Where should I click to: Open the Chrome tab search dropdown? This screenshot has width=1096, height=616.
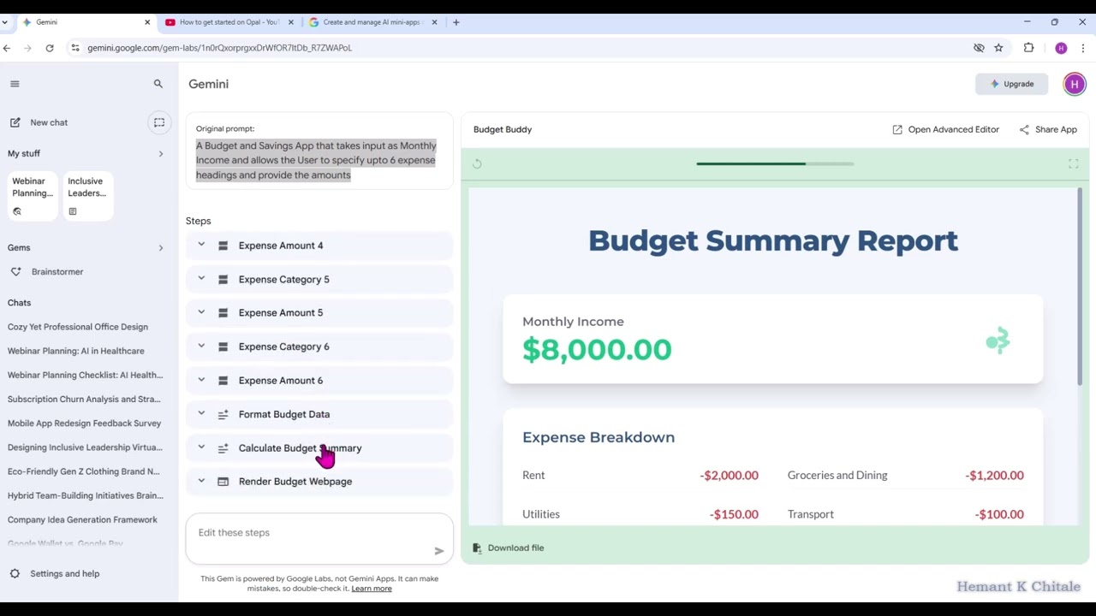pyautogui.click(x=4, y=22)
